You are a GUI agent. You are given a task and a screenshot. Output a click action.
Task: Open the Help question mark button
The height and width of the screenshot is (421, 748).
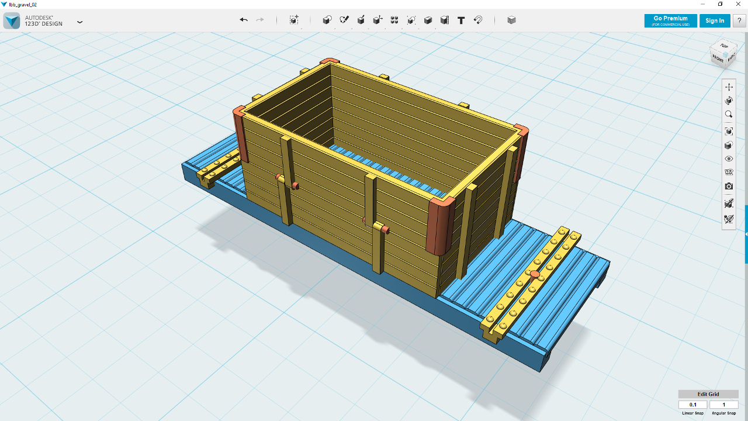pyautogui.click(x=739, y=20)
